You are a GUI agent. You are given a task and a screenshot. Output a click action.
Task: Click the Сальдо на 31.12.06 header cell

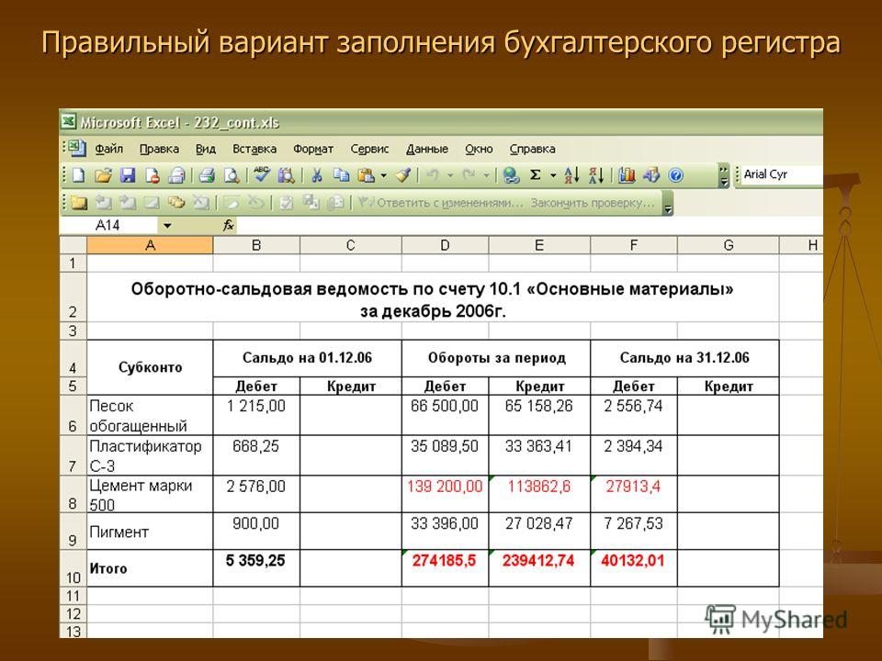[684, 358]
